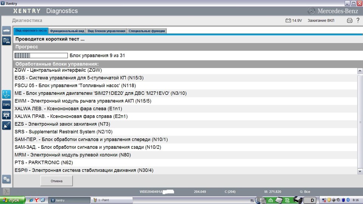Click the yellow shield security tray icon
This screenshot has height=204, width=363.
pyautogui.click(x=329, y=200)
